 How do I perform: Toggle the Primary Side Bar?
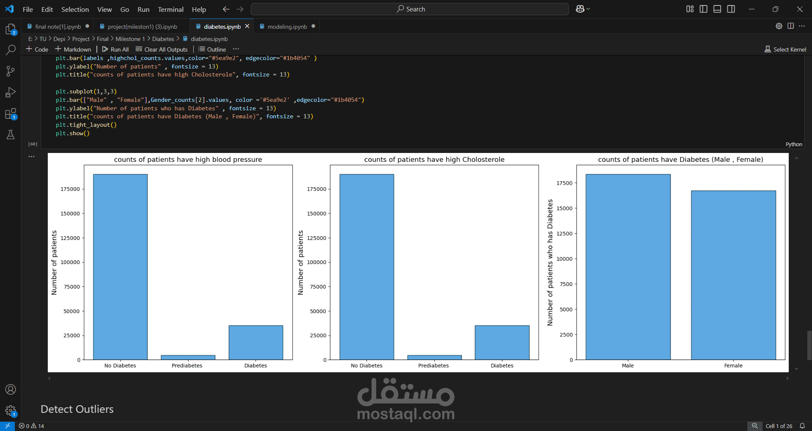coord(703,9)
